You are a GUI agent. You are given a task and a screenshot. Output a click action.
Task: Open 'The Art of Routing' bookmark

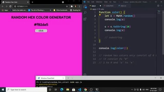(x=36, y=10)
